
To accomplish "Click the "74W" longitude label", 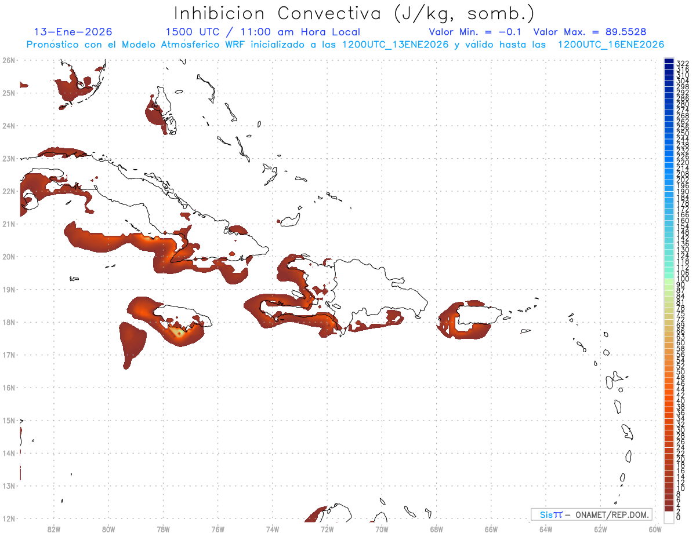I will coord(272,529).
